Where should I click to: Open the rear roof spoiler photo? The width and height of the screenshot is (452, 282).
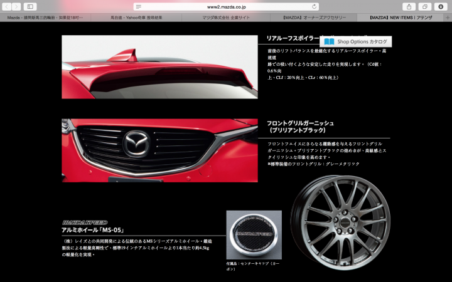[159, 67]
